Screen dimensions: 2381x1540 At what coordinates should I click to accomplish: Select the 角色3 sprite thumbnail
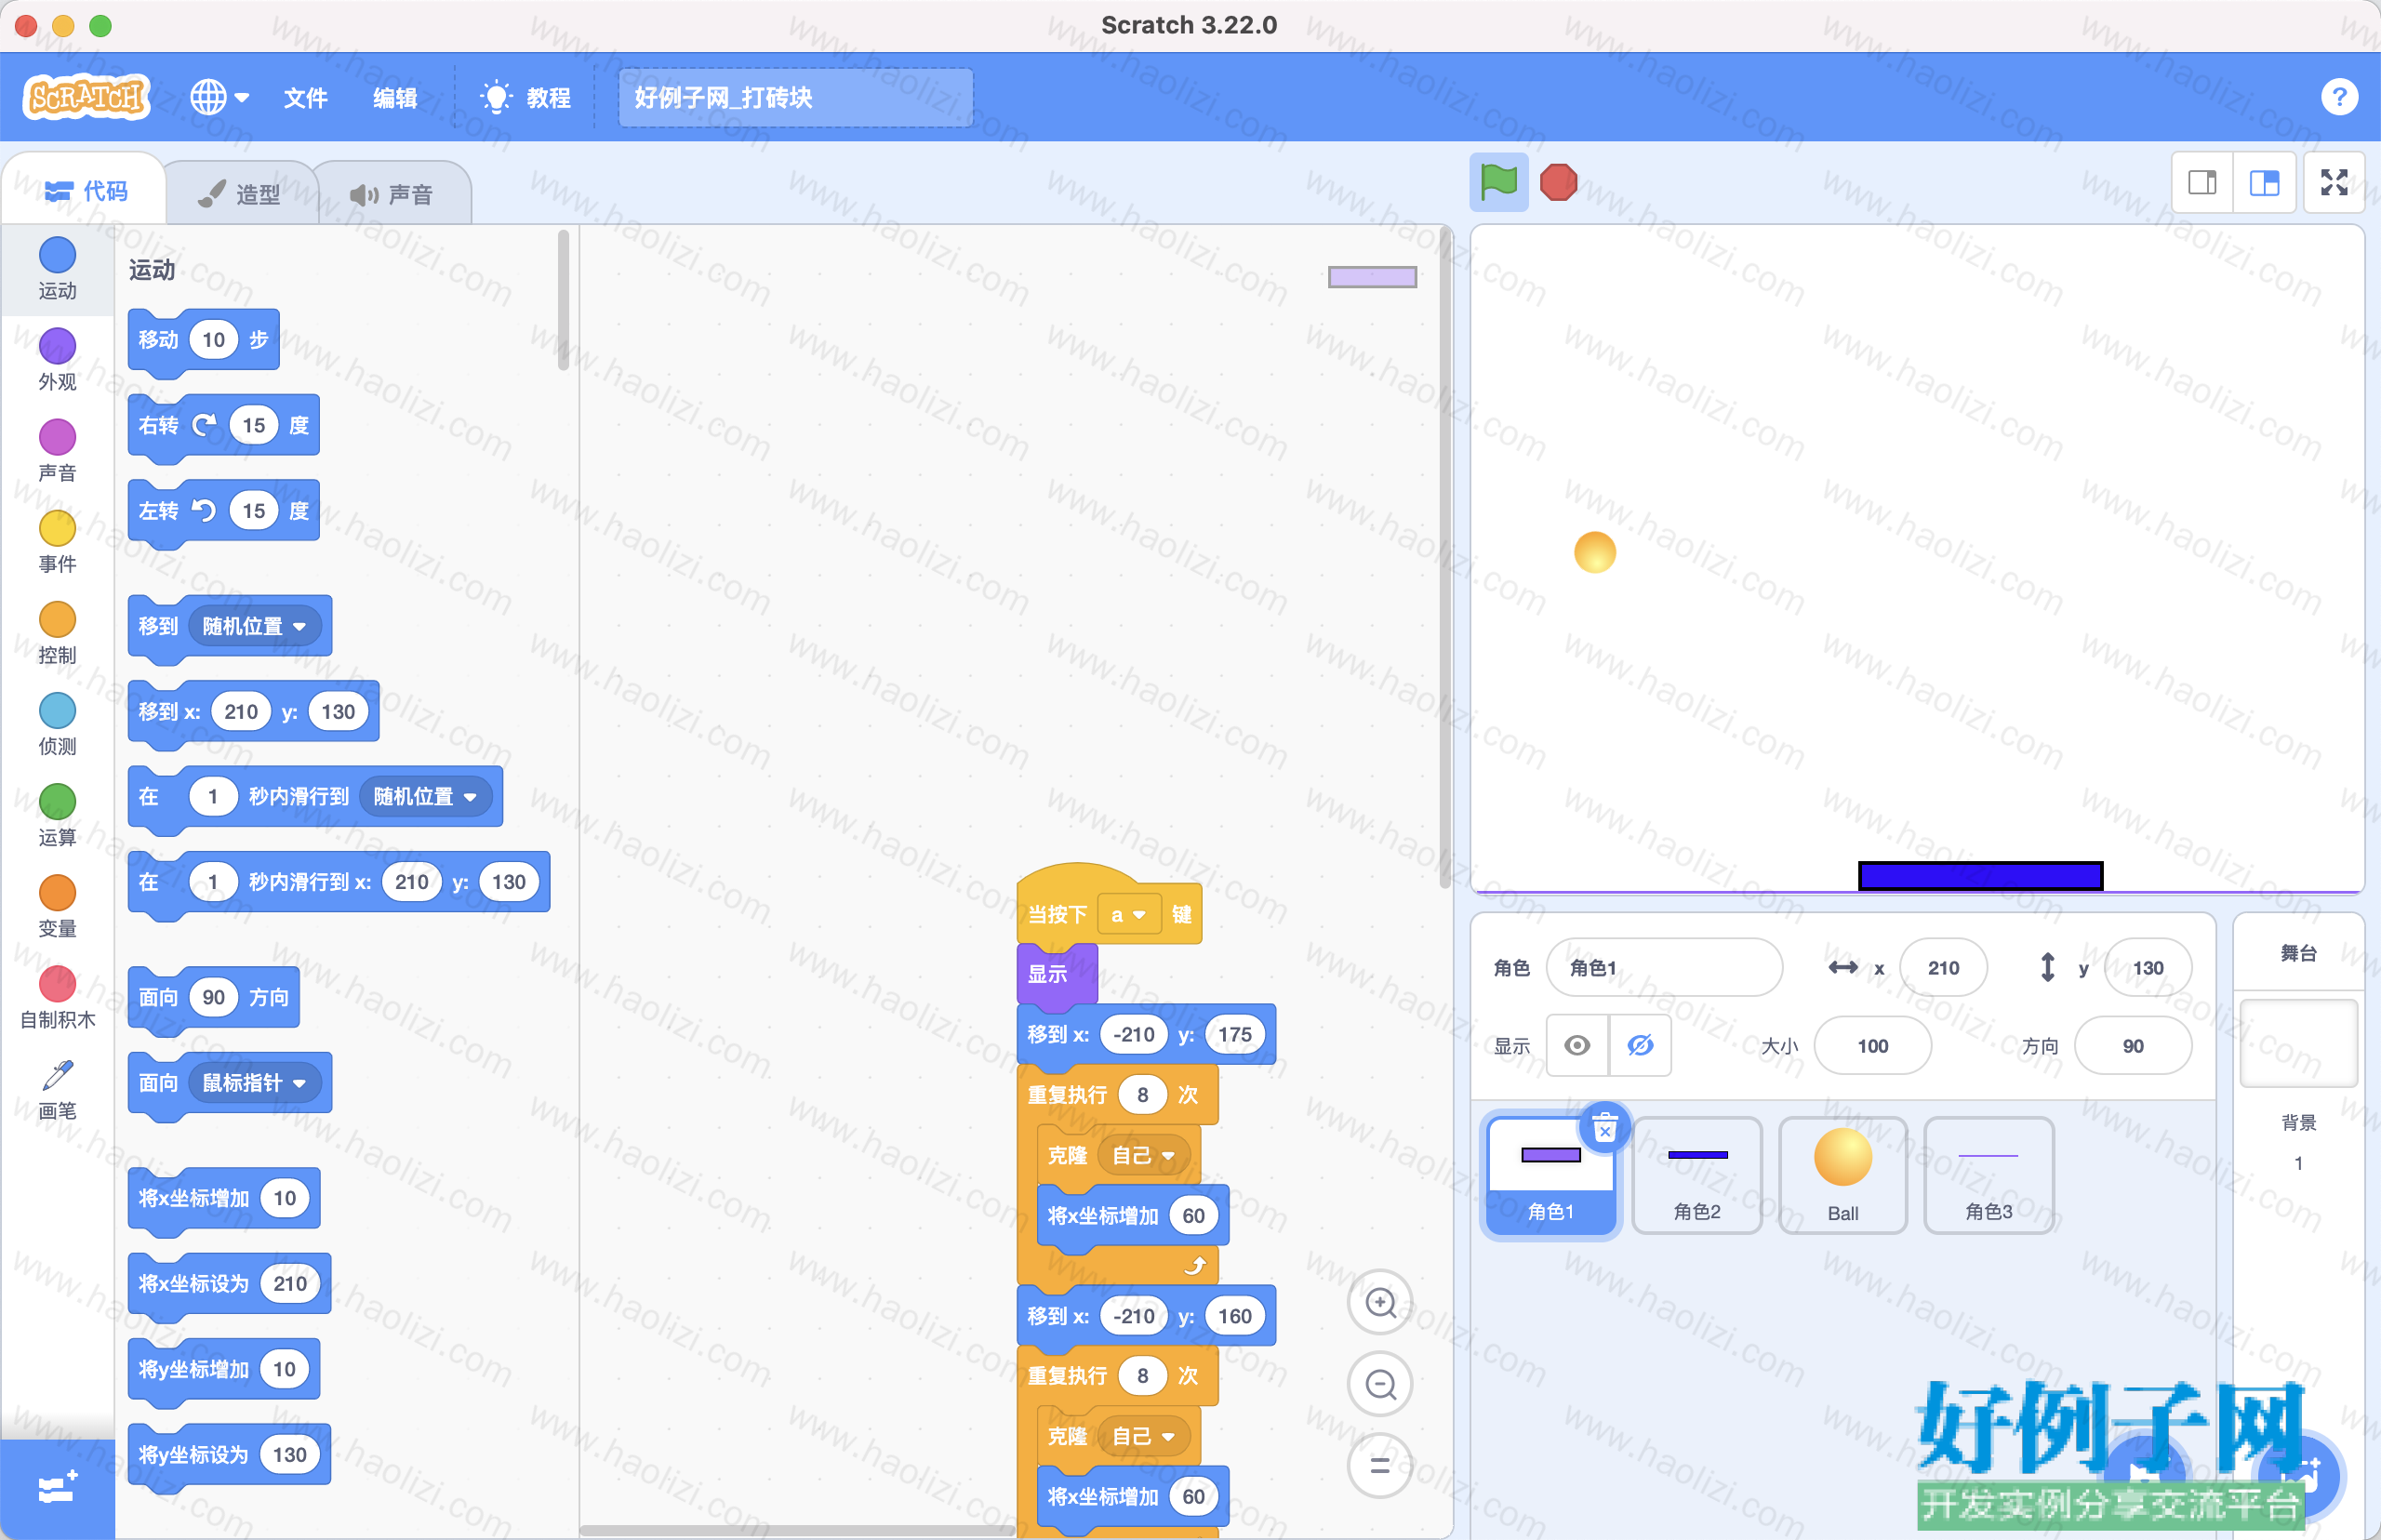(x=1989, y=1175)
